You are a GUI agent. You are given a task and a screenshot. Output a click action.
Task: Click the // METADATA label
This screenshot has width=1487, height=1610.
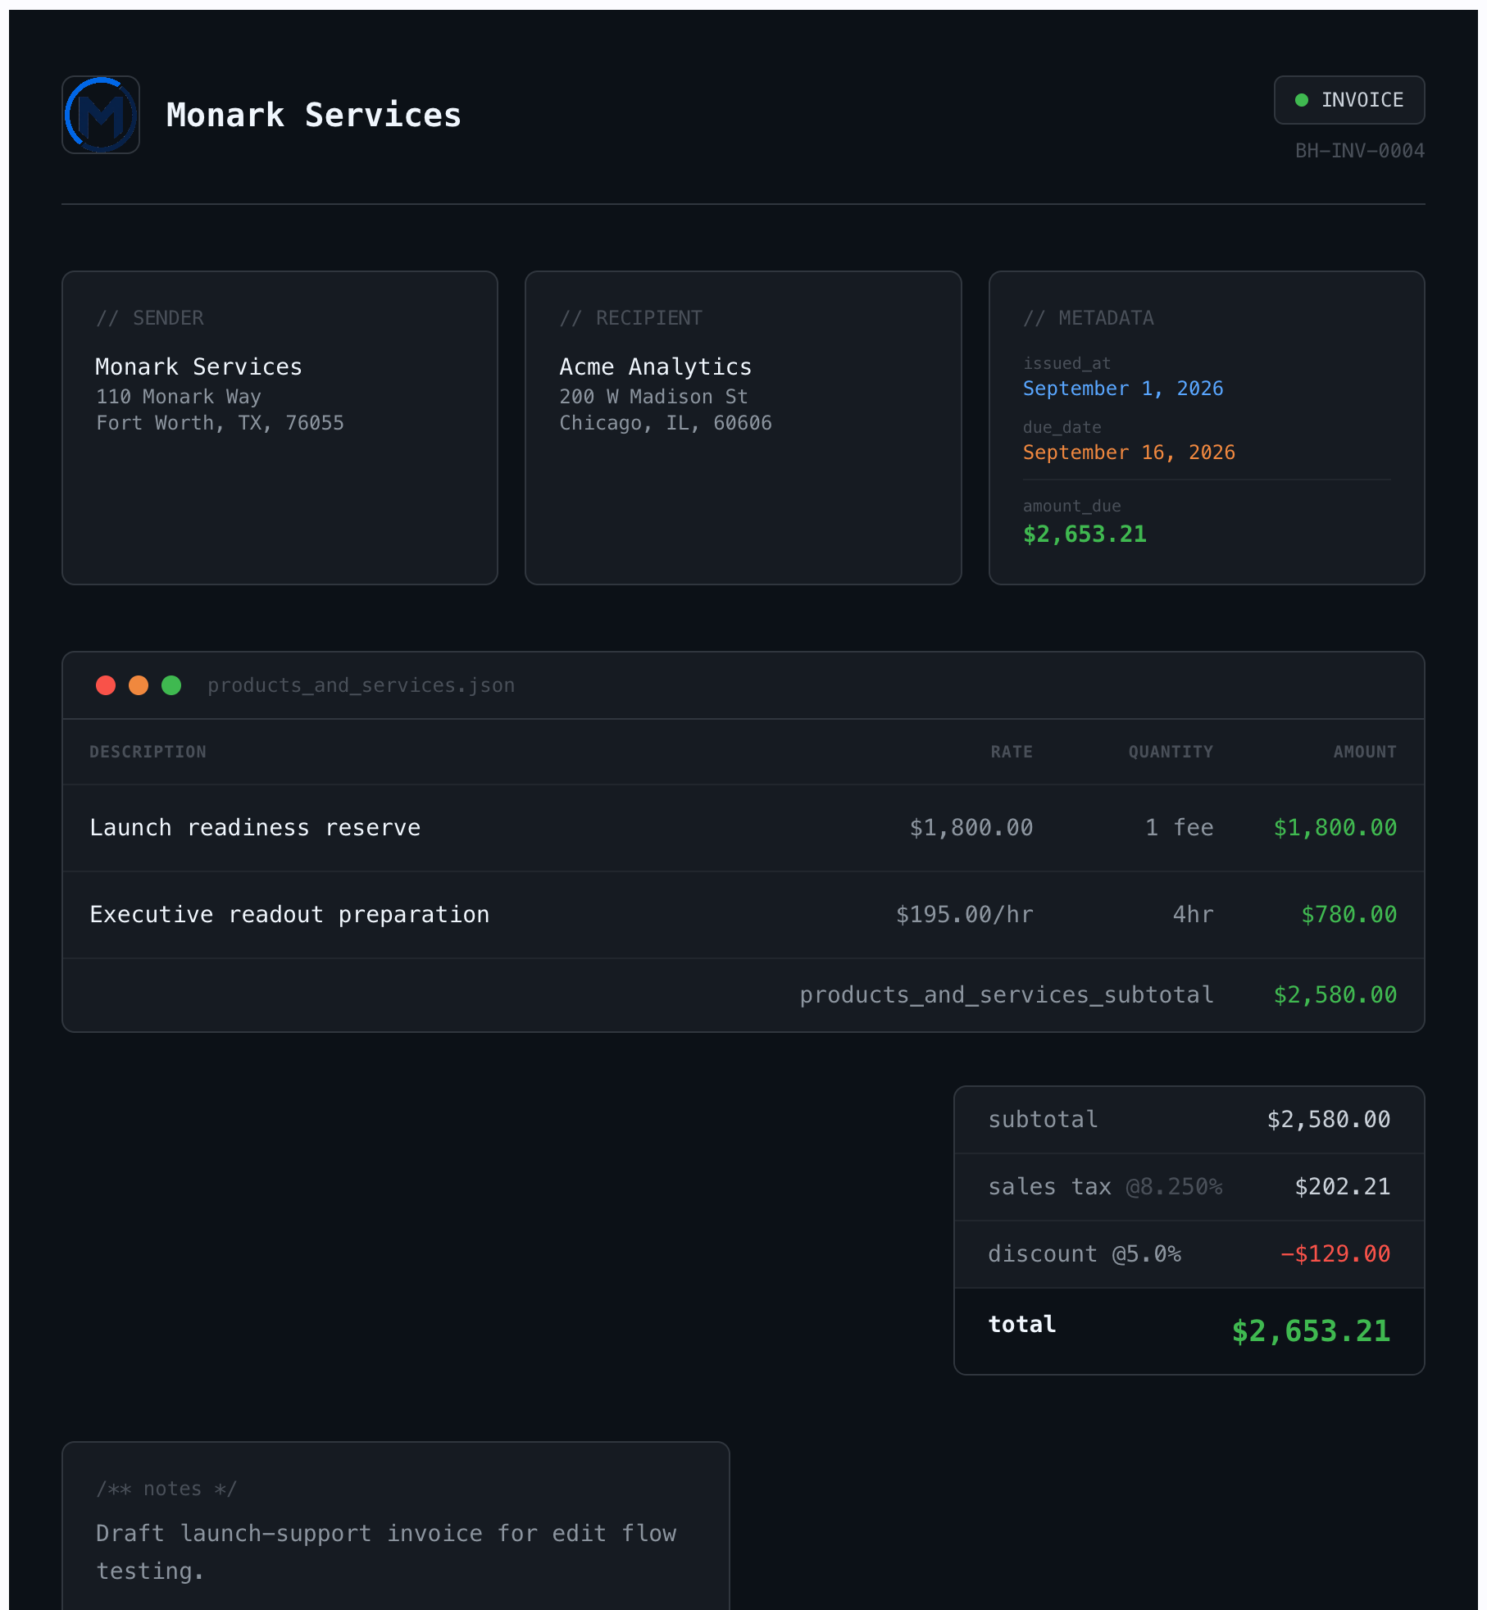tap(1088, 318)
